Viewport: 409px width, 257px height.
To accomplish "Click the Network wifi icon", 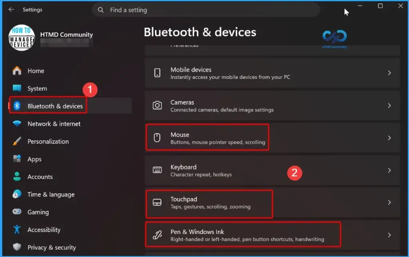I will 17,124.
